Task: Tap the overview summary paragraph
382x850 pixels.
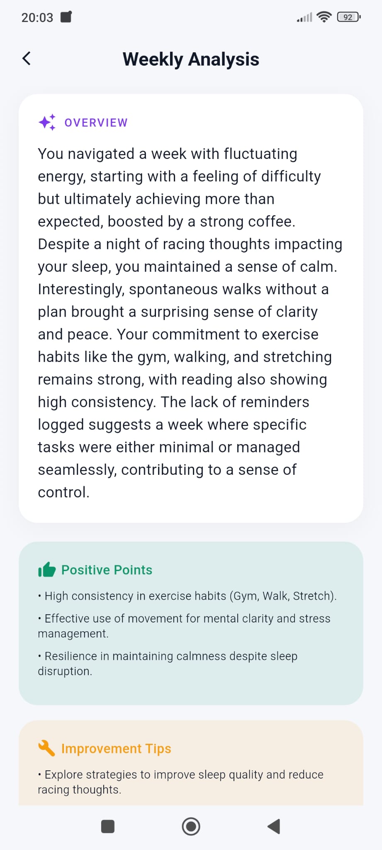Action: point(190,323)
